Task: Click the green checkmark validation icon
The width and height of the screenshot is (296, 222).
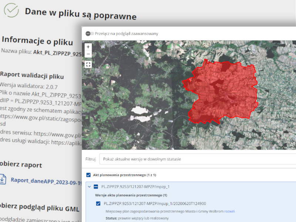Action: tap(11, 10)
